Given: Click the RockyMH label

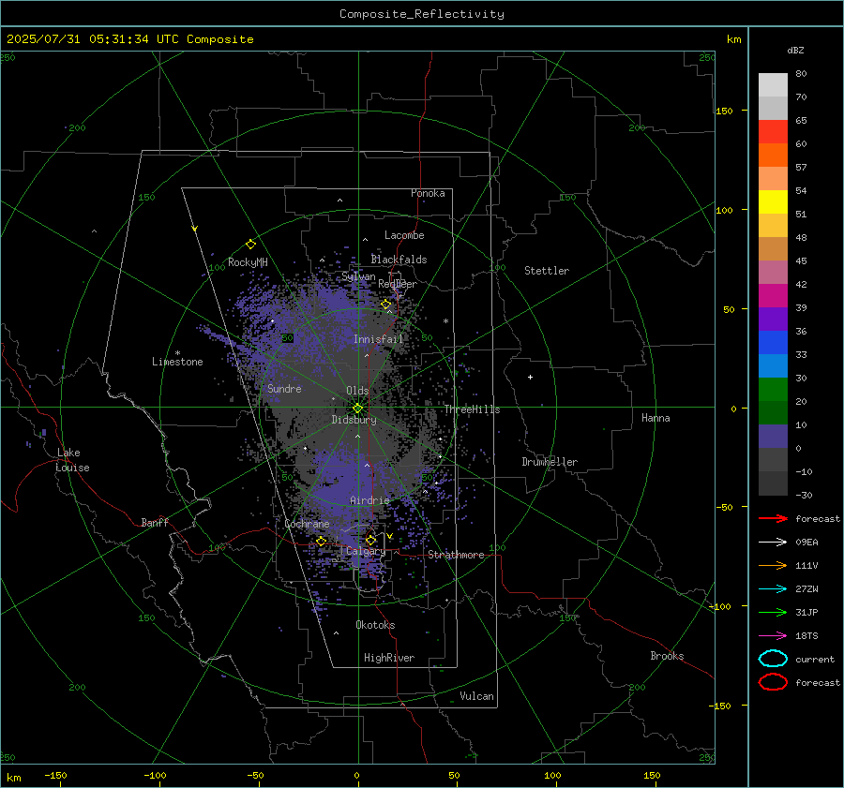Looking at the screenshot, I should click(x=248, y=262).
